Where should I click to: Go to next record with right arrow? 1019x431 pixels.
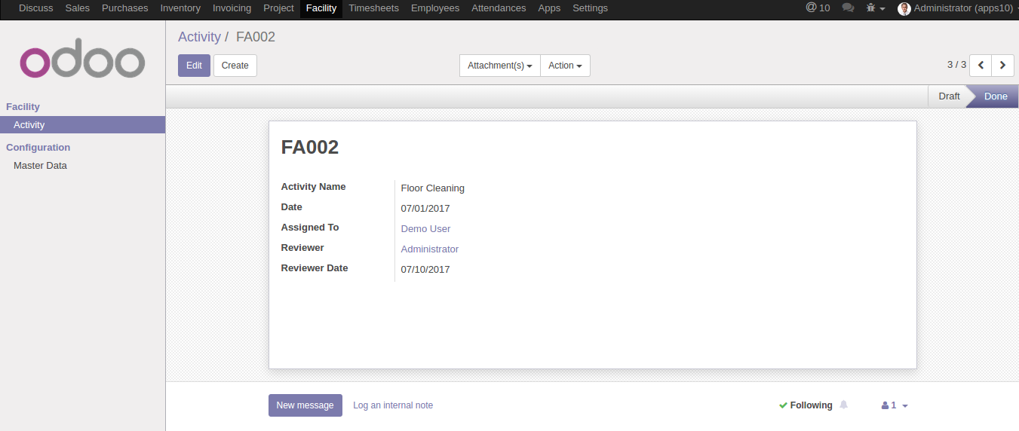[1002, 66]
